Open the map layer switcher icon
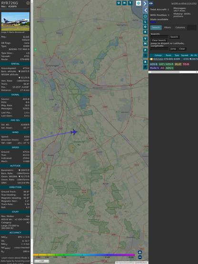The height and width of the screenshot is (264, 198). tap(139, 3)
